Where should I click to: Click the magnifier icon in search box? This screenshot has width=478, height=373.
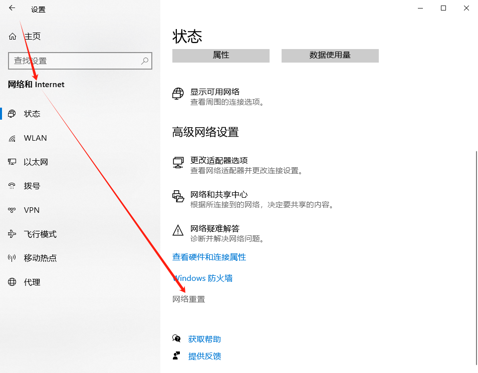(x=144, y=61)
